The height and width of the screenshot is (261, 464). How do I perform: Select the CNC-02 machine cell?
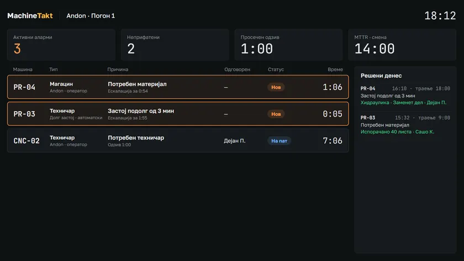(x=27, y=141)
